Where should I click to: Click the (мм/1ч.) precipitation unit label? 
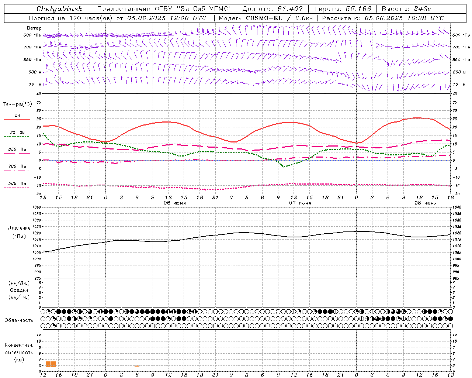point(19,297)
